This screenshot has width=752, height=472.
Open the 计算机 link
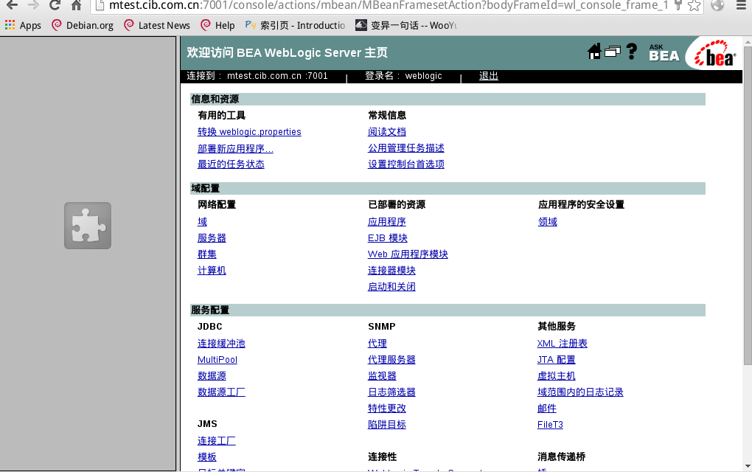click(212, 271)
